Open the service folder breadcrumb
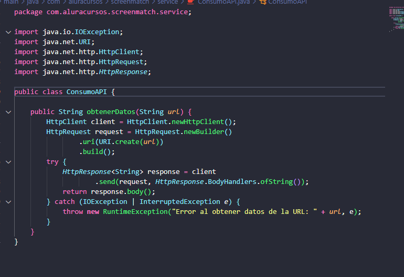This screenshot has height=277, width=404. point(167,2)
